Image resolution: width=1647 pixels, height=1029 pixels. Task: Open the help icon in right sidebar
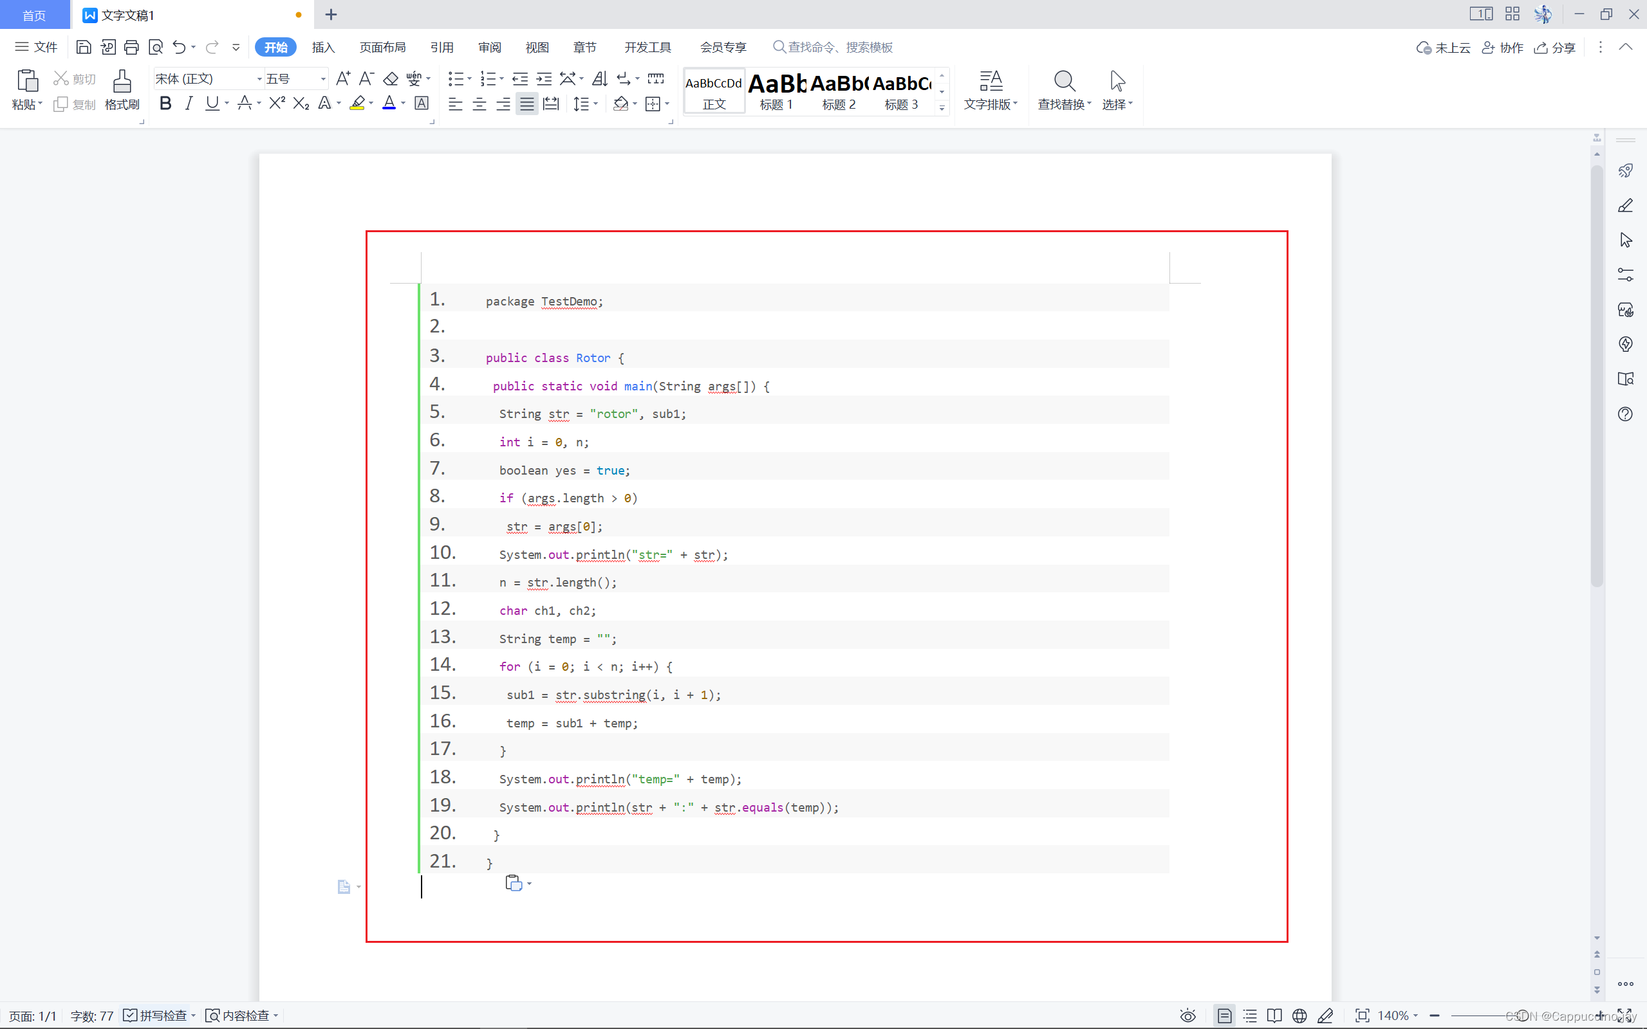1625,414
